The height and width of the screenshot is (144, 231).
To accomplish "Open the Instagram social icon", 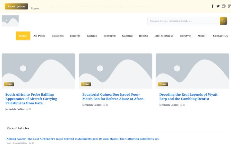I will 224,6.
